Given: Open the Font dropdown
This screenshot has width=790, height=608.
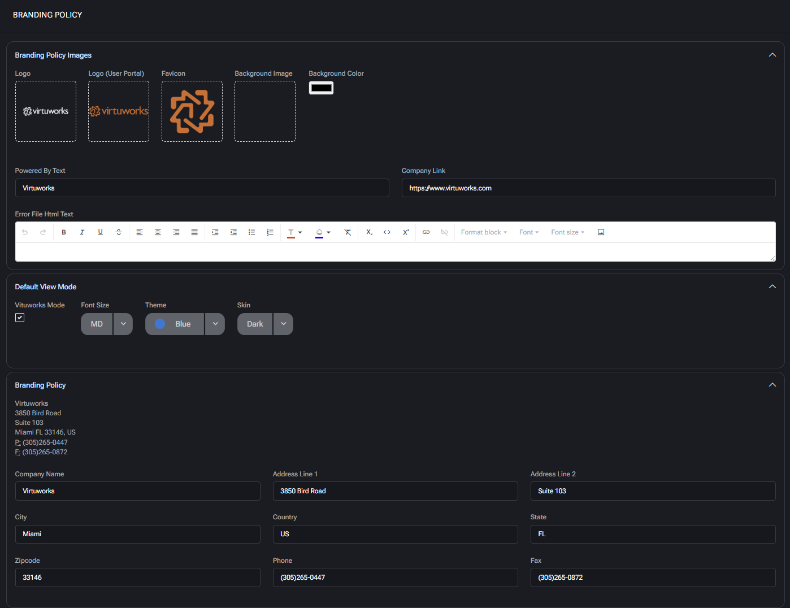Looking at the screenshot, I should (x=529, y=232).
